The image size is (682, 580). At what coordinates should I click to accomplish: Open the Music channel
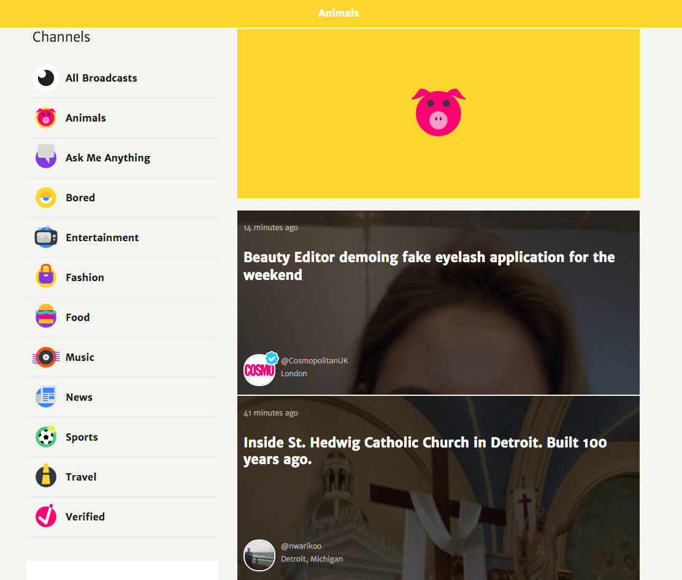pos(80,357)
